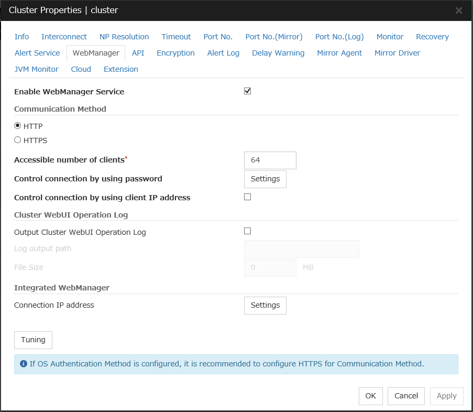Viewport: 473px width, 412px height.
Task: Open the Recovery tab
Action: [x=432, y=37]
